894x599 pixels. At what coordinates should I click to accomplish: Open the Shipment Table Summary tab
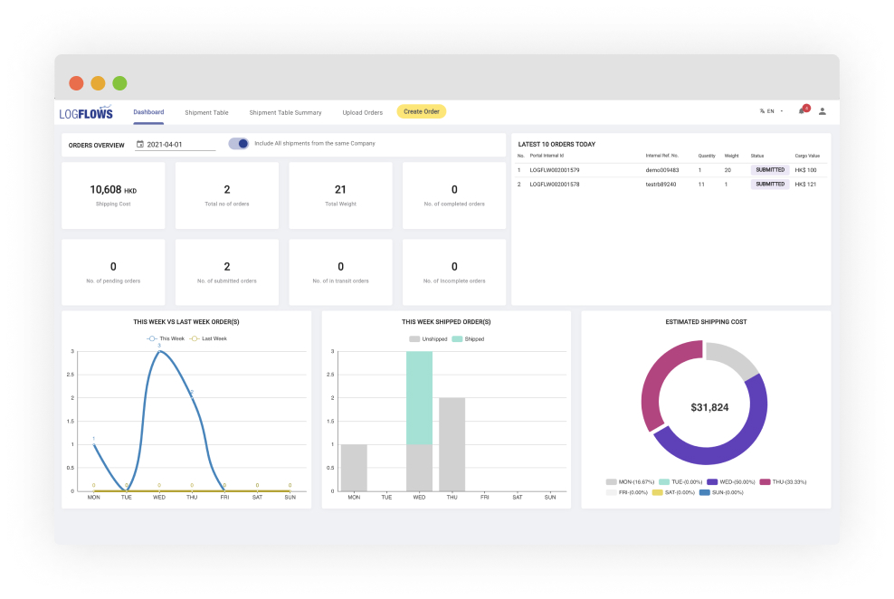pos(285,112)
